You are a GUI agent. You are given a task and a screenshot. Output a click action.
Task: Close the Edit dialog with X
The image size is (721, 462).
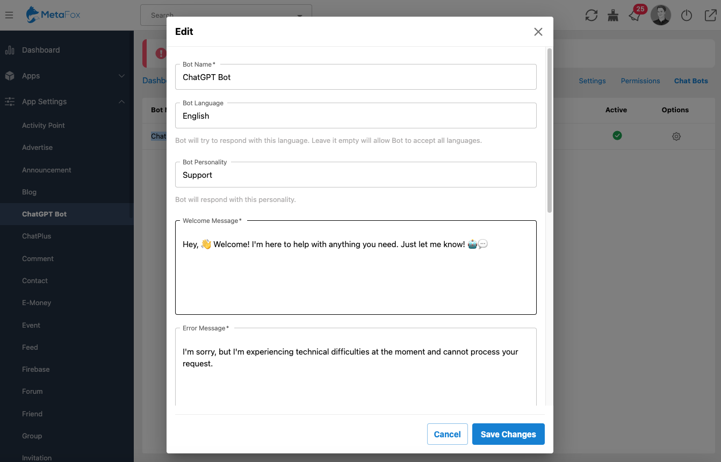(538, 32)
